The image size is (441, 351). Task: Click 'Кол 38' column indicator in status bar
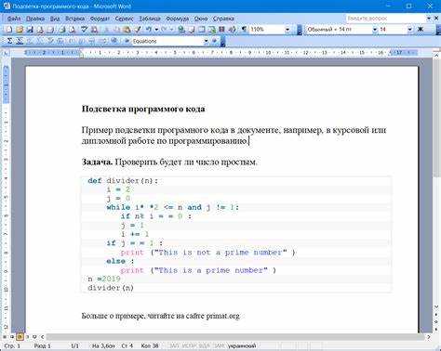pos(150,345)
